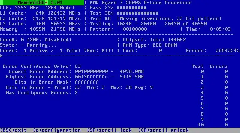The height and width of the screenshot is (133, 240).
Task: Click the (ESC)exit option
Action: pos(13,130)
